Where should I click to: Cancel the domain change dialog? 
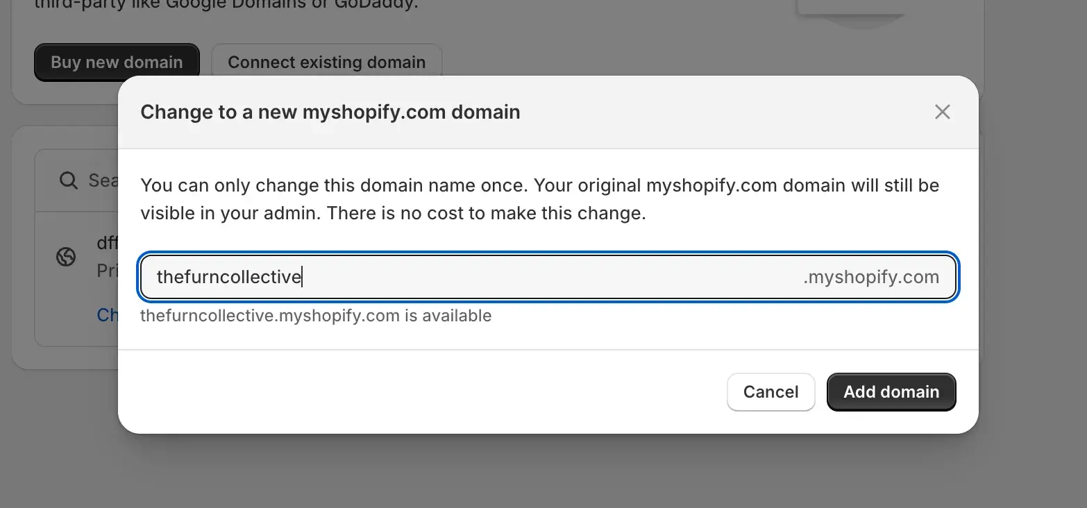770,392
